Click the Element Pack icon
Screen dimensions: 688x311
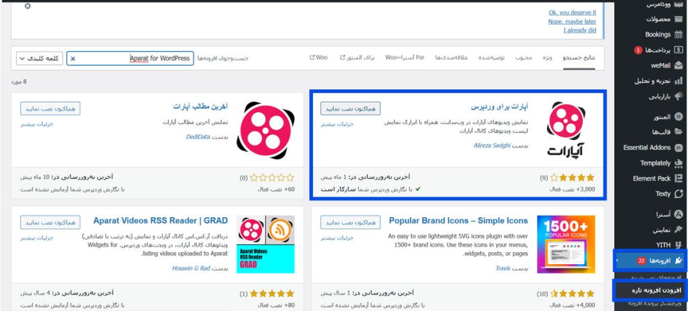[678, 178]
